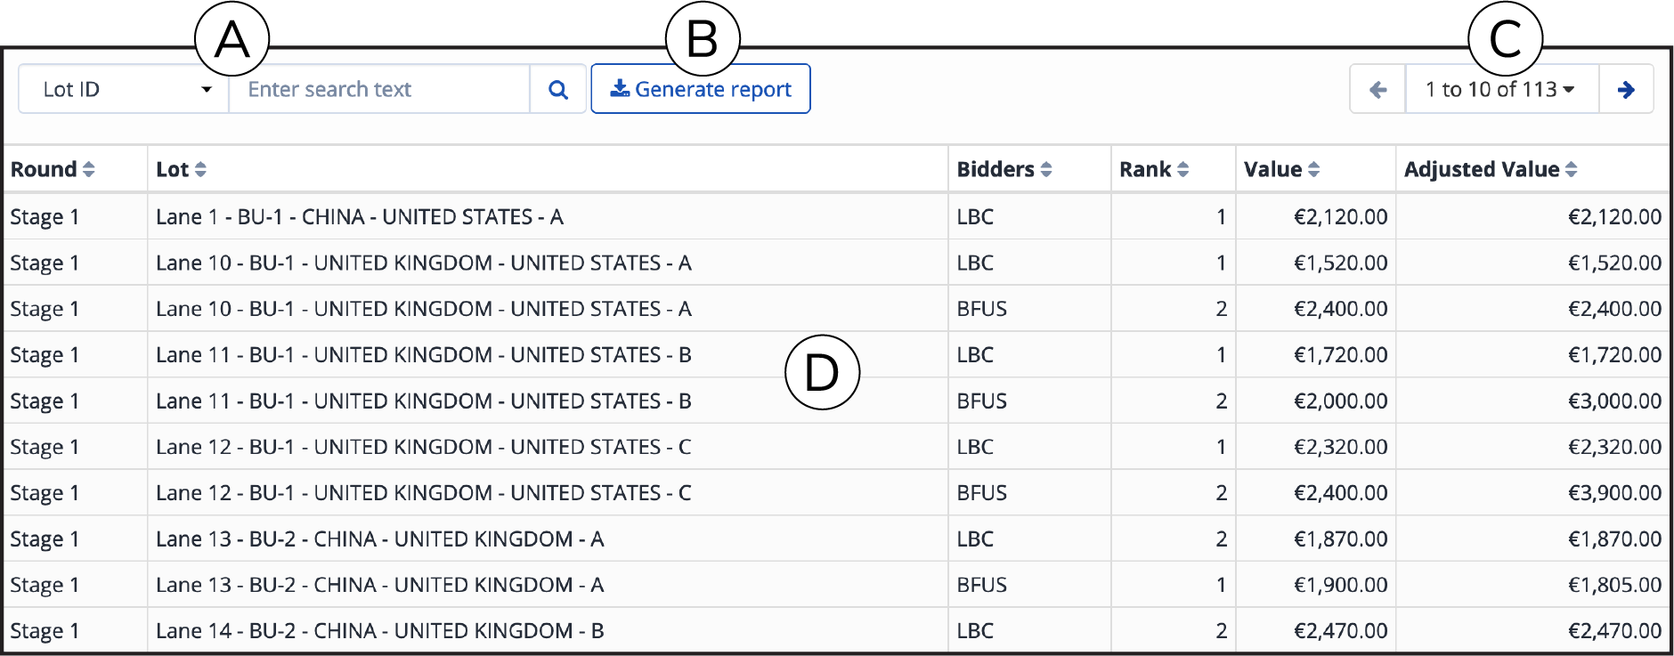
Task: Click the Rank column header label
Action: click(x=1145, y=169)
